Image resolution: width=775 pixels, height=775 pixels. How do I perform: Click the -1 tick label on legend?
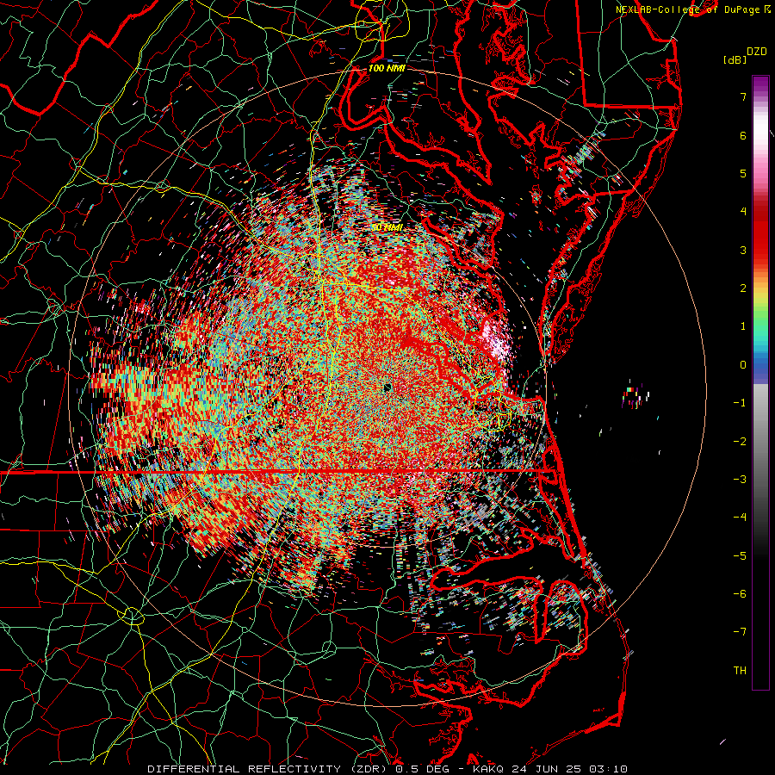pyautogui.click(x=740, y=403)
